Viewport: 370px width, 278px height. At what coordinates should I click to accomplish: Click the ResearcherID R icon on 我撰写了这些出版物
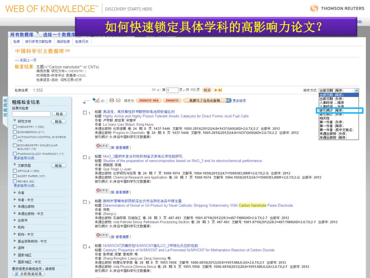coord(229,101)
